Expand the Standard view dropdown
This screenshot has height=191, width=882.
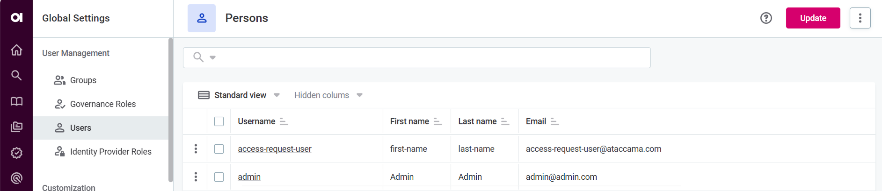tap(277, 95)
